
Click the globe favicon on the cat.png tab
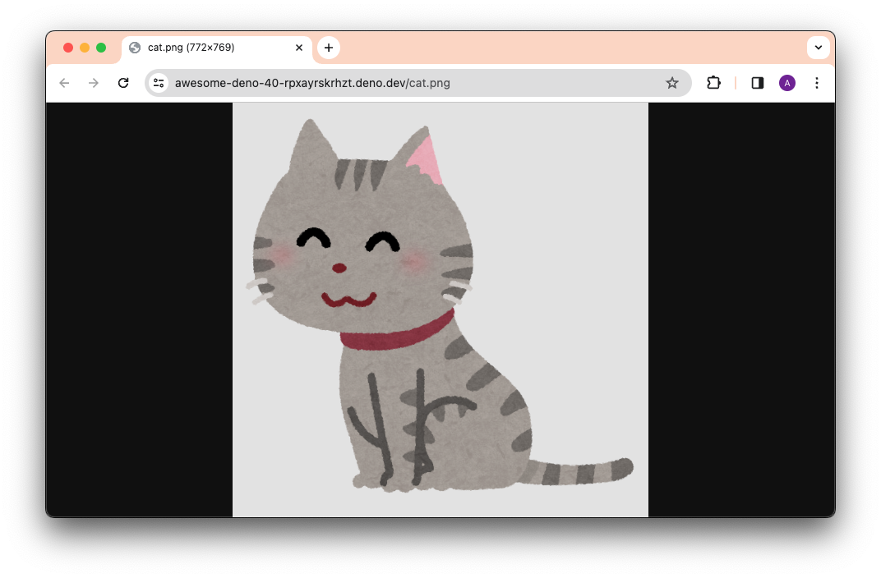134,48
